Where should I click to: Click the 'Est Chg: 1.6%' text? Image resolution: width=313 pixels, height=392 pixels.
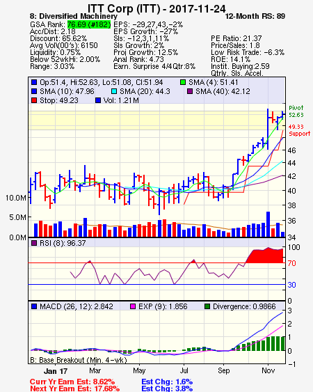tap(167, 382)
